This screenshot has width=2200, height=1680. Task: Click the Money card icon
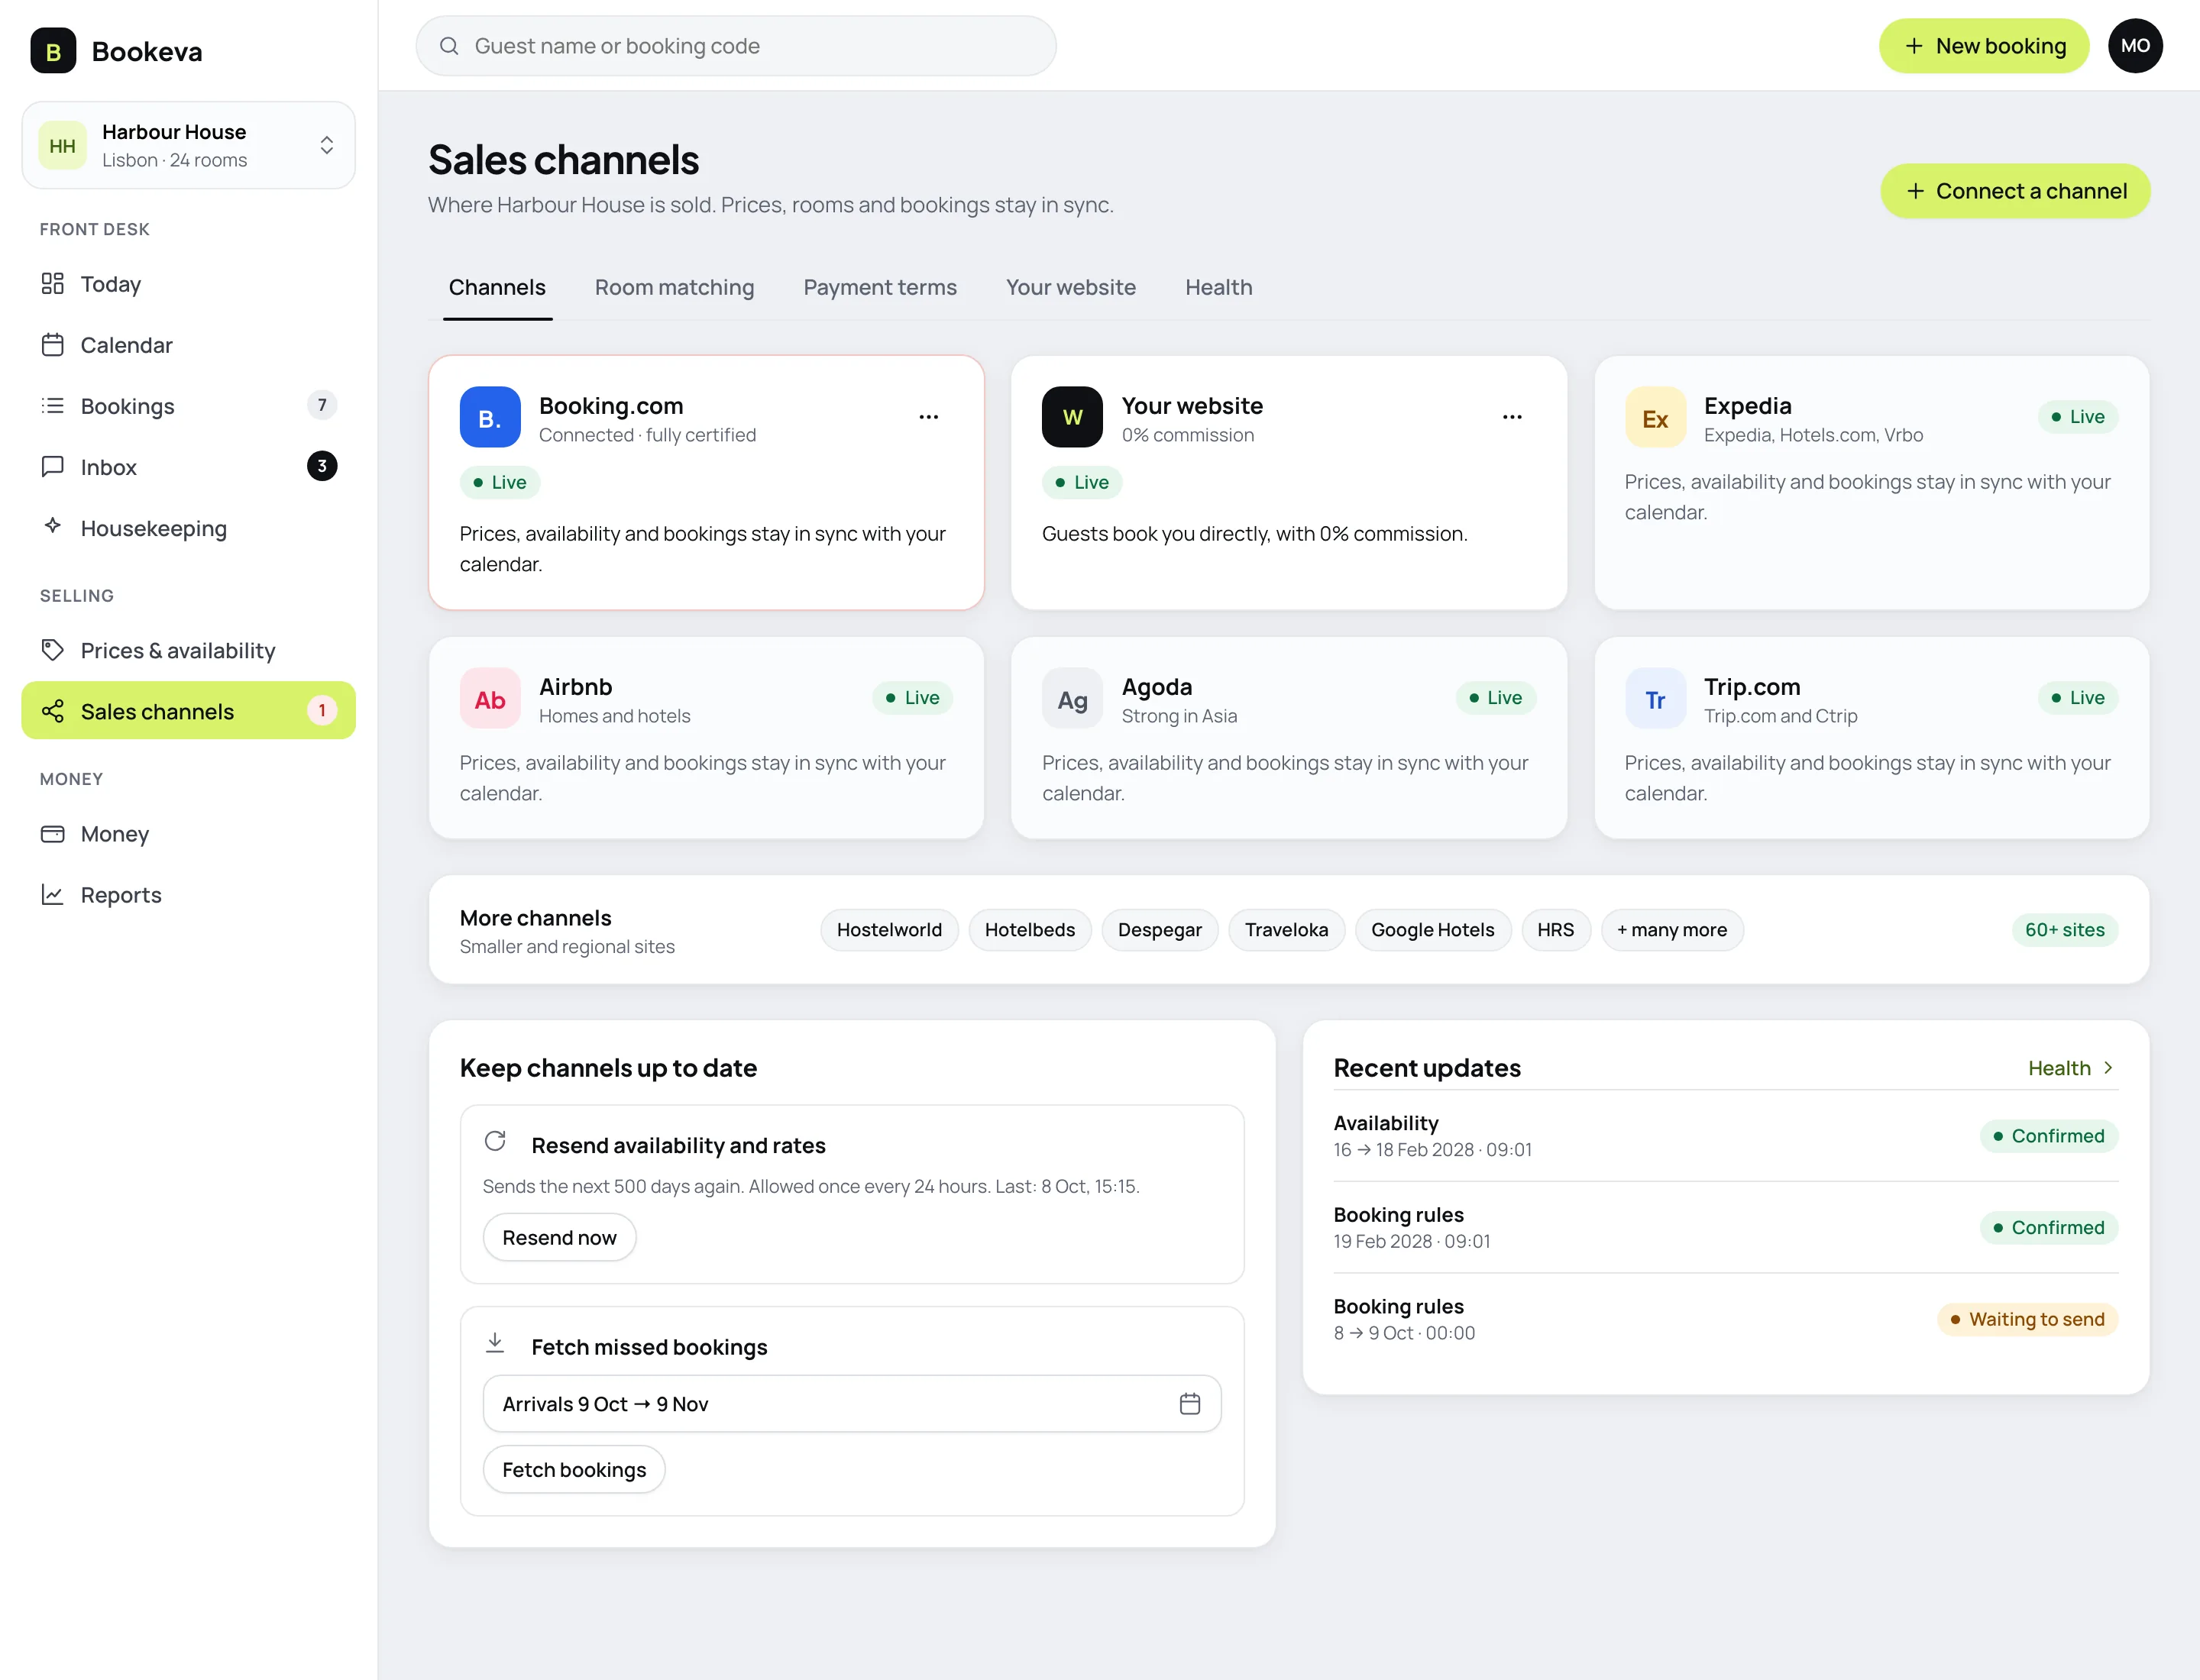click(x=53, y=834)
